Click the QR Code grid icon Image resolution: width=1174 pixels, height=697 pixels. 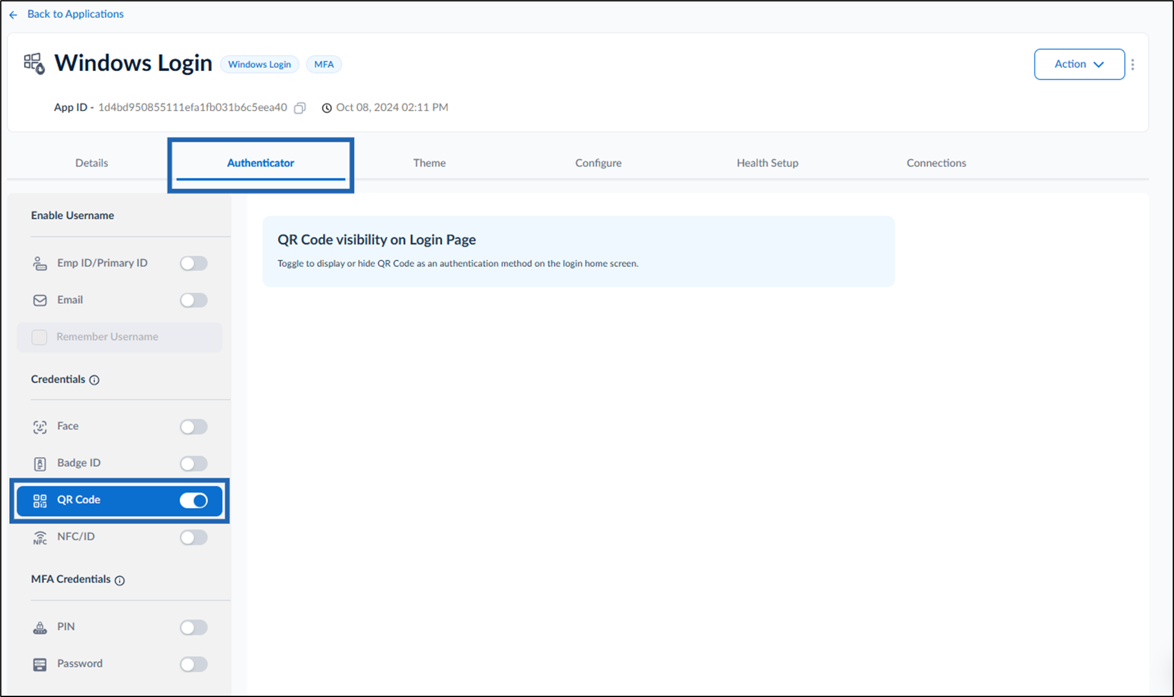40,501
